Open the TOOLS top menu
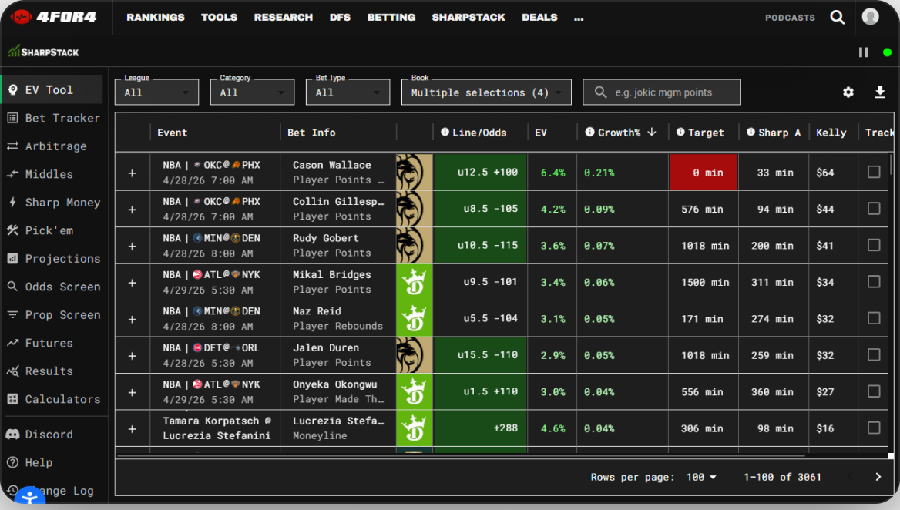Screen dimensions: 900x510 (220, 17)
